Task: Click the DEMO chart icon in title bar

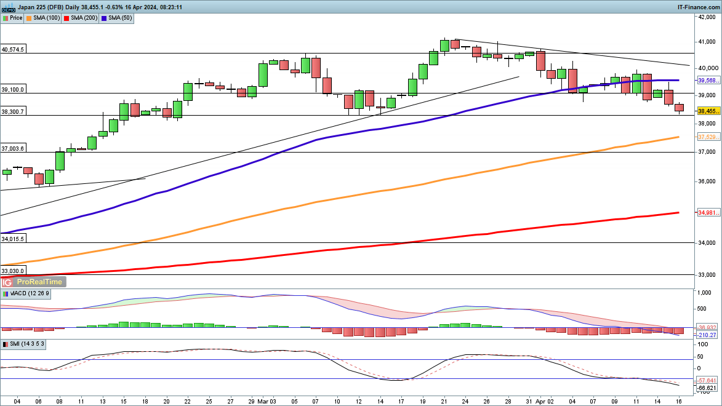Action: 9,6
